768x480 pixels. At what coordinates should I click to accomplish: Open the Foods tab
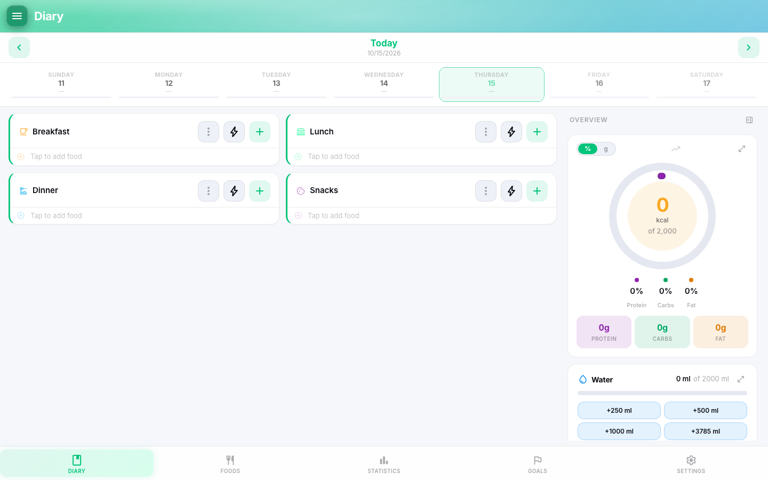tap(230, 463)
